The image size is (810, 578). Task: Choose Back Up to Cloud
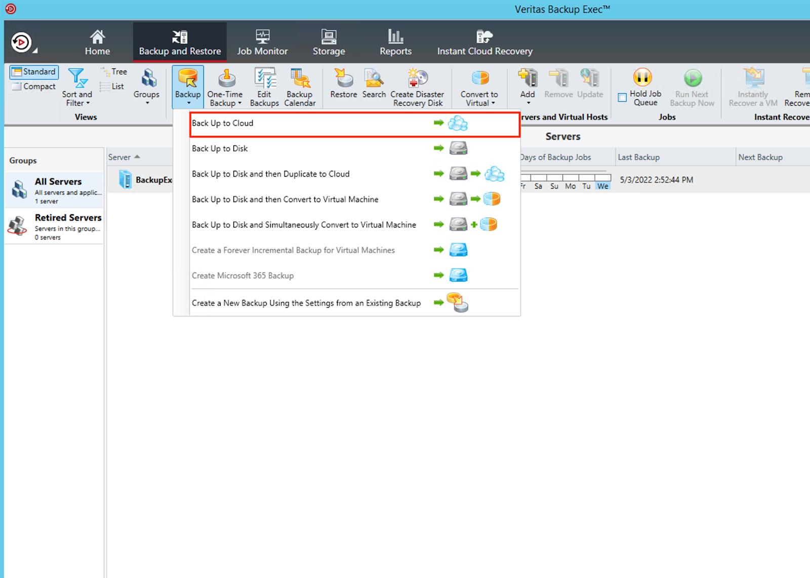(354, 124)
